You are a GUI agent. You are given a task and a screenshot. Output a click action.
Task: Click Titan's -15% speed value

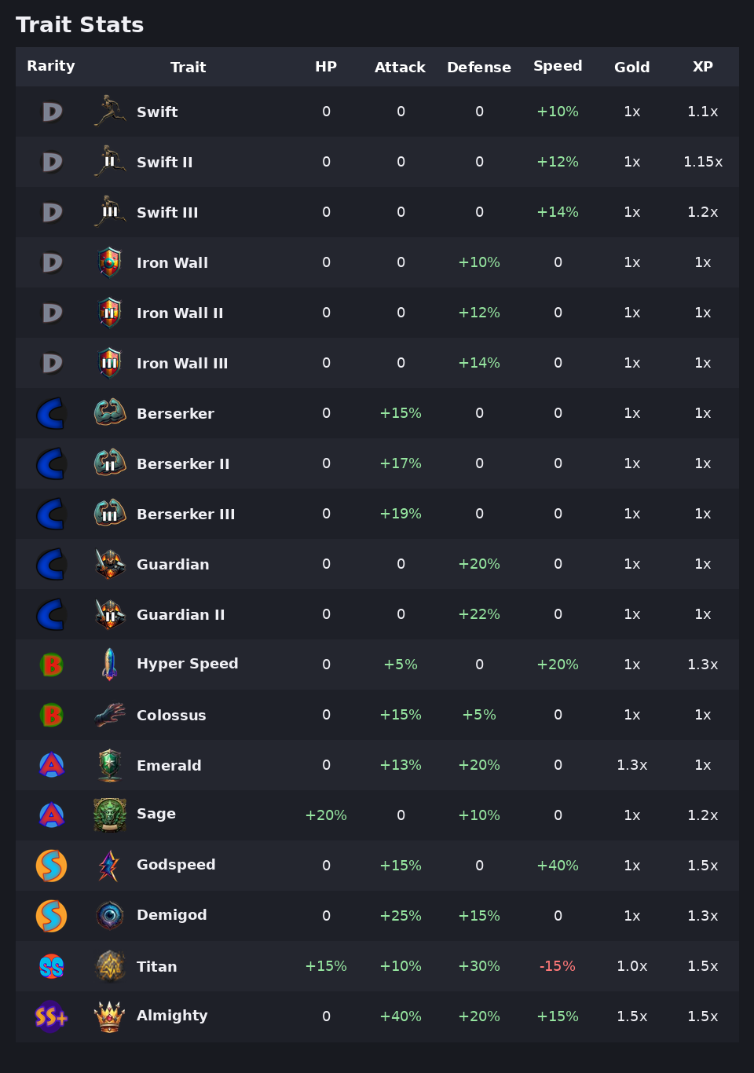[x=558, y=966]
